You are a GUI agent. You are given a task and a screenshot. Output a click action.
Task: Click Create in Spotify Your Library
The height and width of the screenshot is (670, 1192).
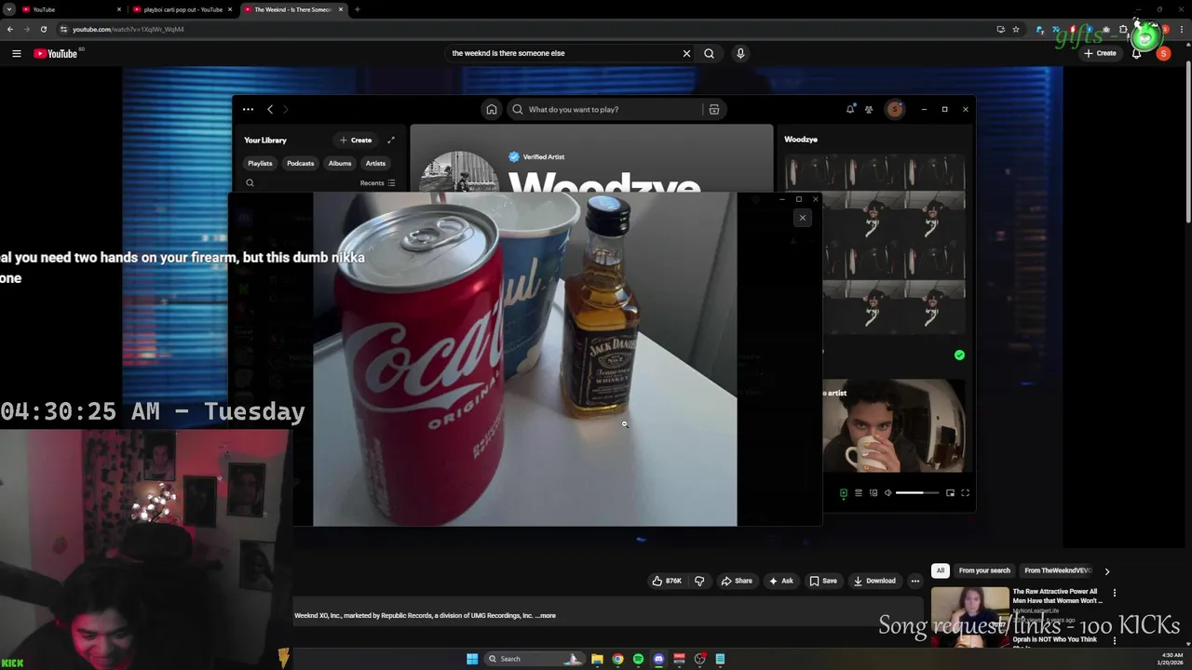click(356, 140)
